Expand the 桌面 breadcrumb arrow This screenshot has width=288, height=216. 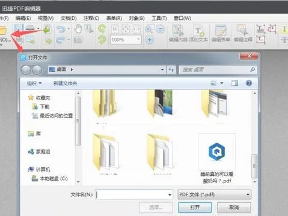[x=72, y=70]
